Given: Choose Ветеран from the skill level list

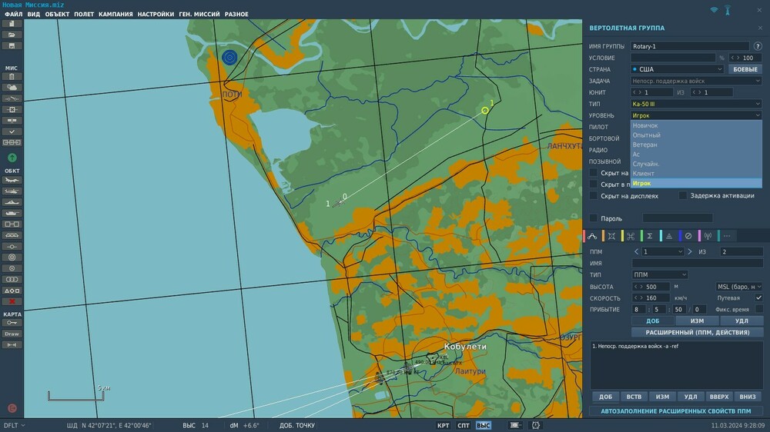Looking at the screenshot, I should point(644,145).
